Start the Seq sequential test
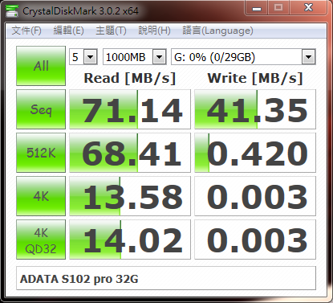 pos(41,109)
